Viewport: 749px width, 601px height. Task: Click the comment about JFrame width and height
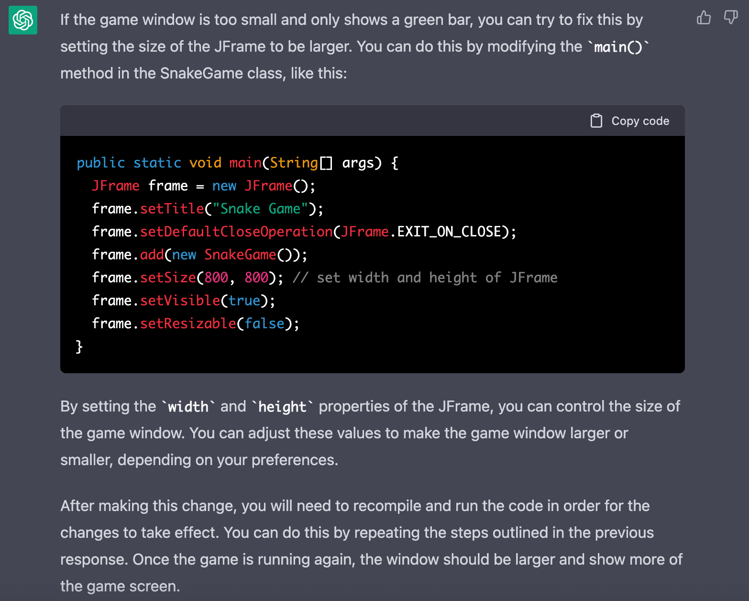[x=426, y=278]
